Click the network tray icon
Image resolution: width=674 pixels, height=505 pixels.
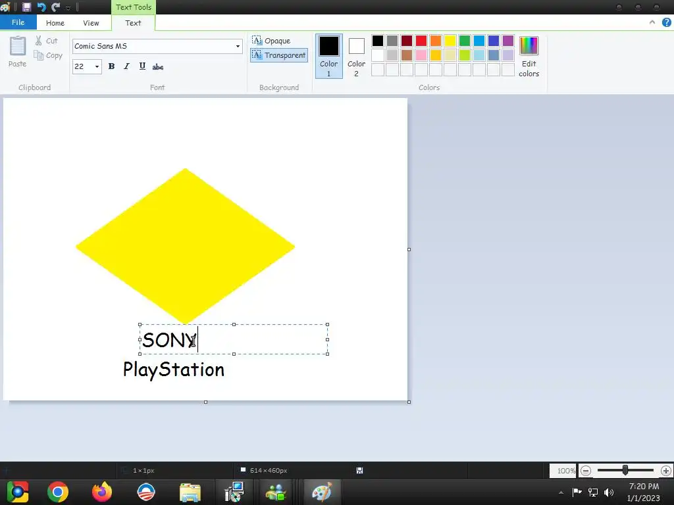(593, 492)
